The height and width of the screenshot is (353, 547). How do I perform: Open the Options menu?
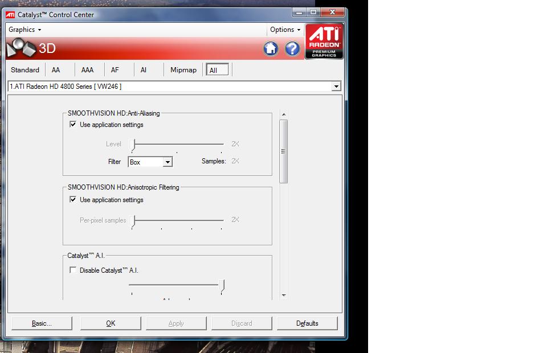coord(285,30)
